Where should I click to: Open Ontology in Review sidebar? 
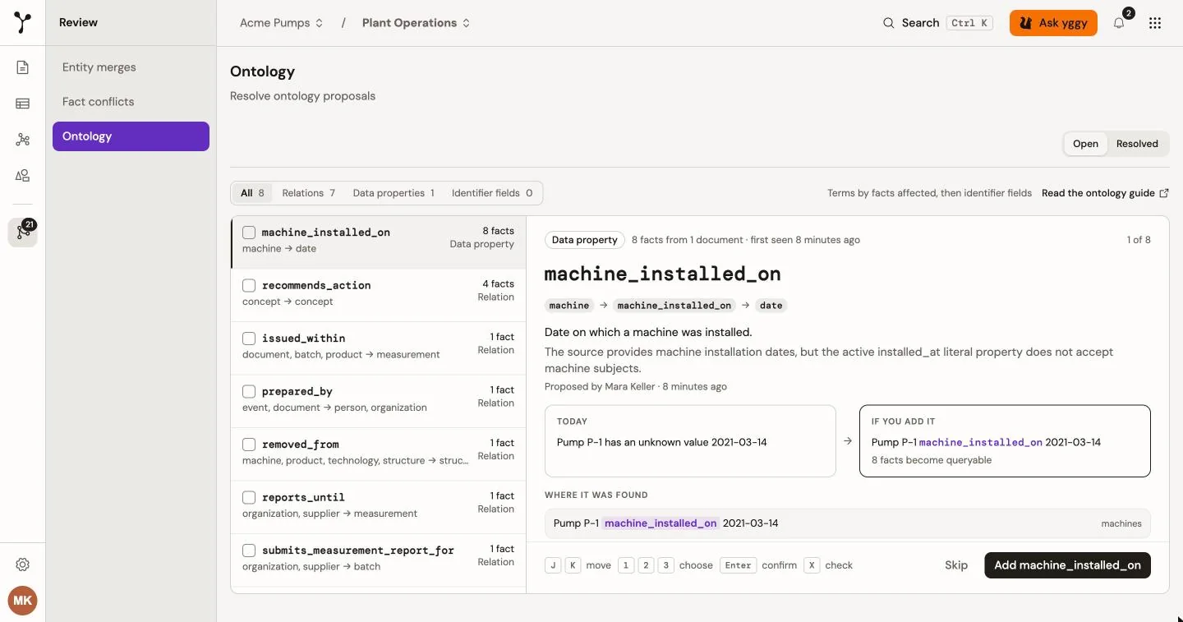(x=131, y=136)
